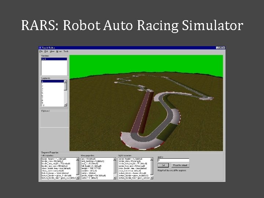Select end_banking = 0 in Main properties
264x198 pixels.
pyautogui.click(x=97, y=161)
